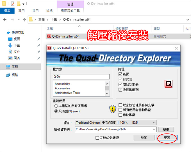
Task: Select the 管理 contextual tab
Action: tap(70, 4)
